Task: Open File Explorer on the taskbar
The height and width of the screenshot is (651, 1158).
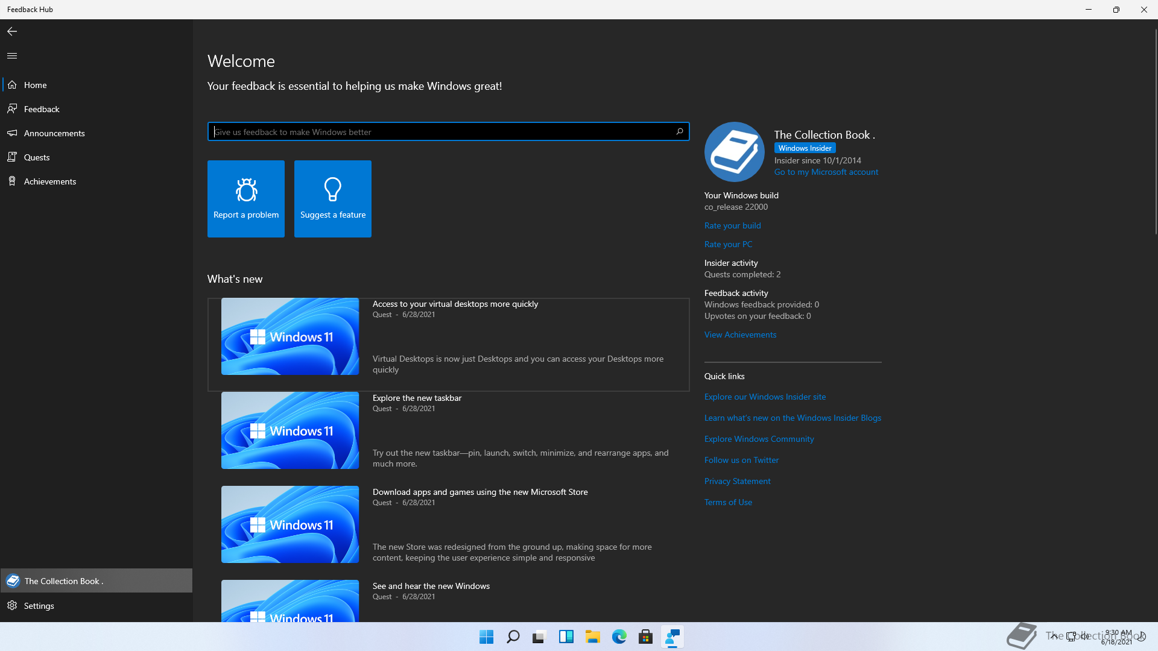Action: pos(593,637)
